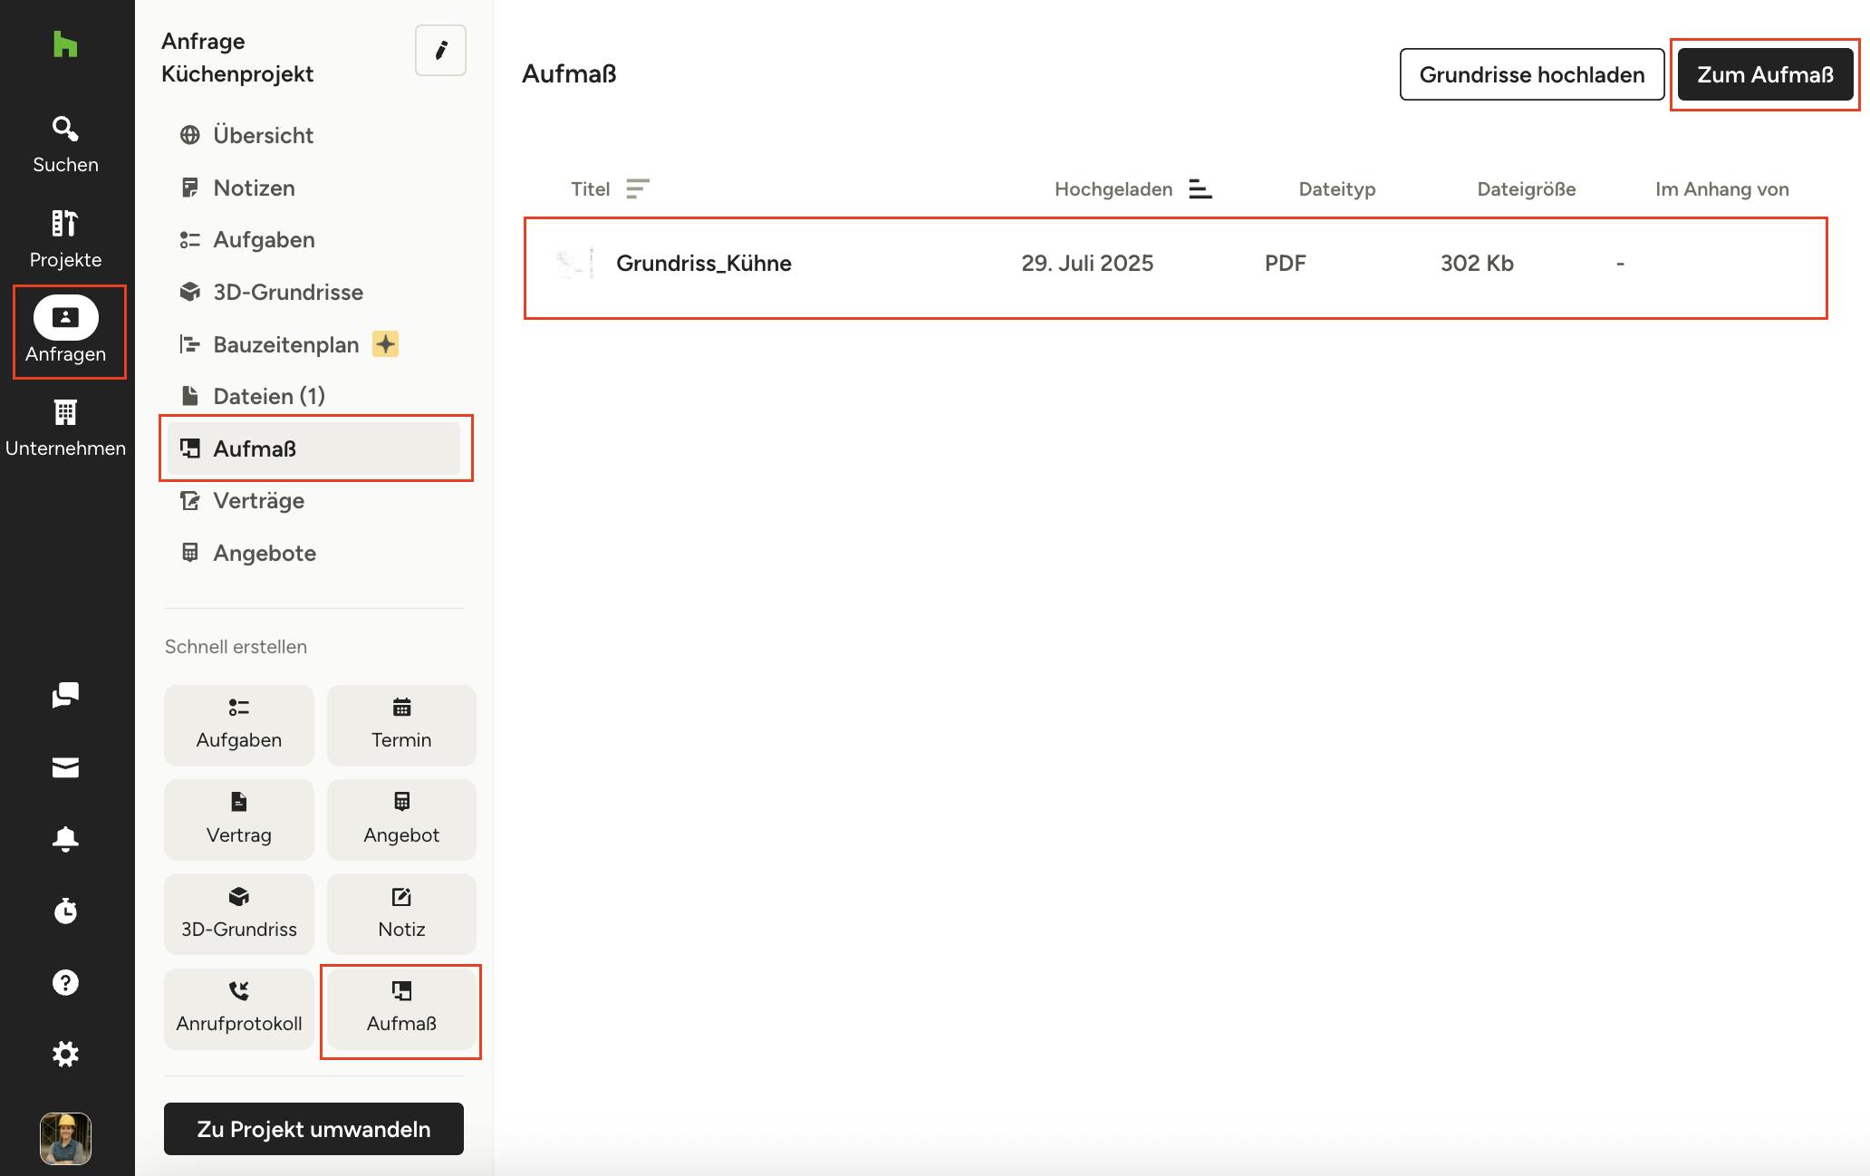Image resolution: width=1870 pixels, height=1176 pixels.
Task: Open the mail inbox icon
Action: (65, 767)
